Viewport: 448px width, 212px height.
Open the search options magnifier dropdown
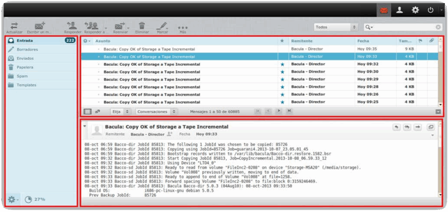pos(369,27)
